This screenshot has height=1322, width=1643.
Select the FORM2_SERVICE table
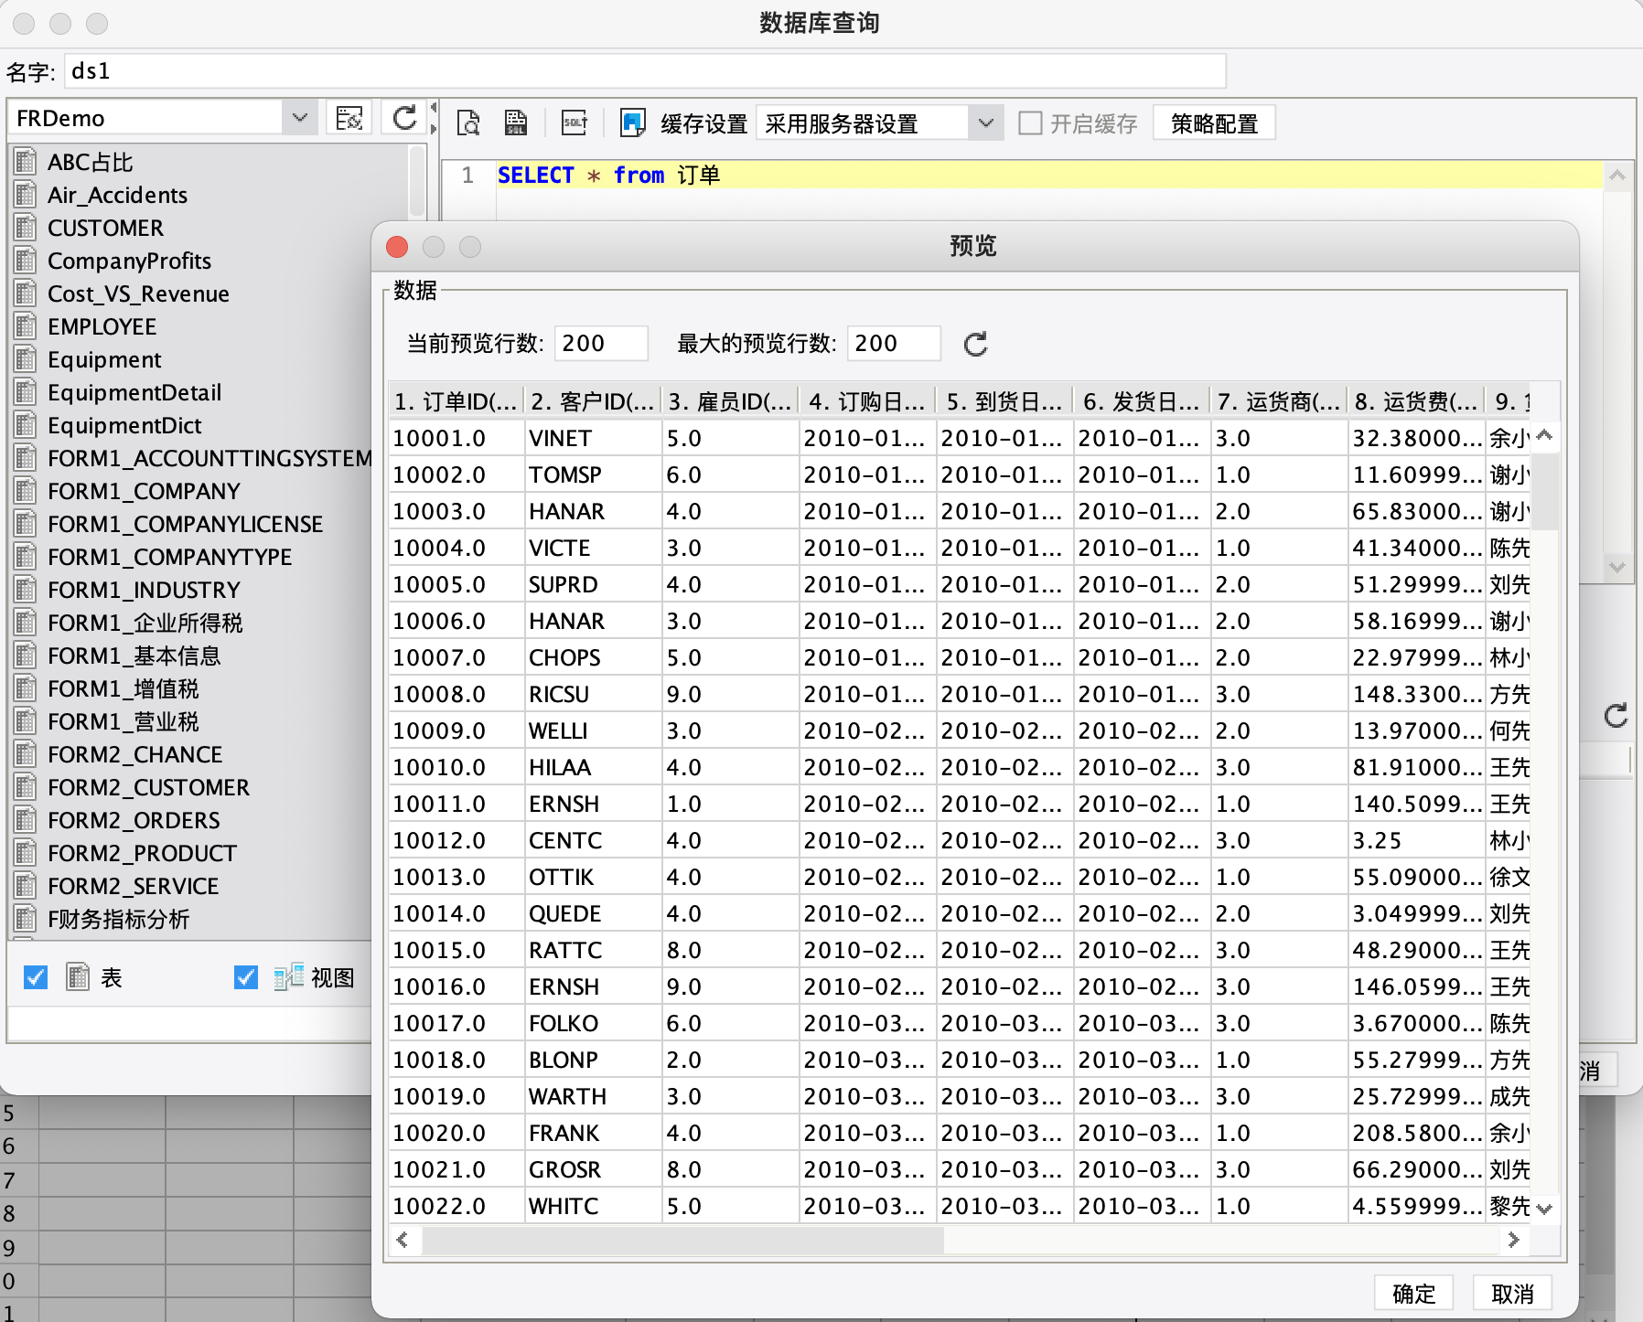click(133, 886)
